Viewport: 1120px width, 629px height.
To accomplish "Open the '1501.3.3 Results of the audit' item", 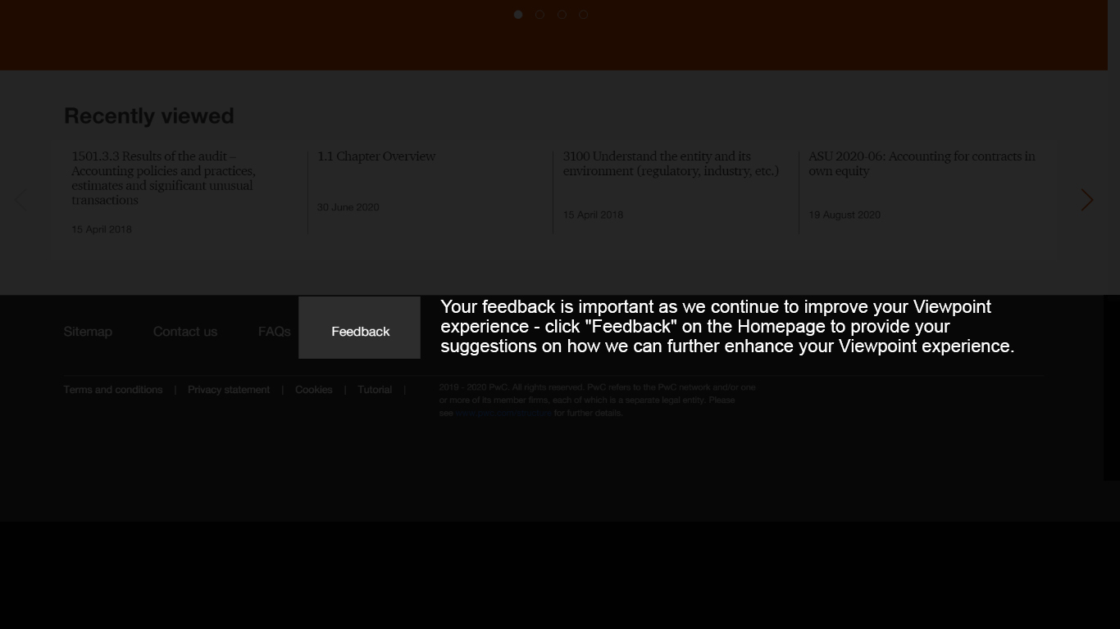I will [162, 178].
